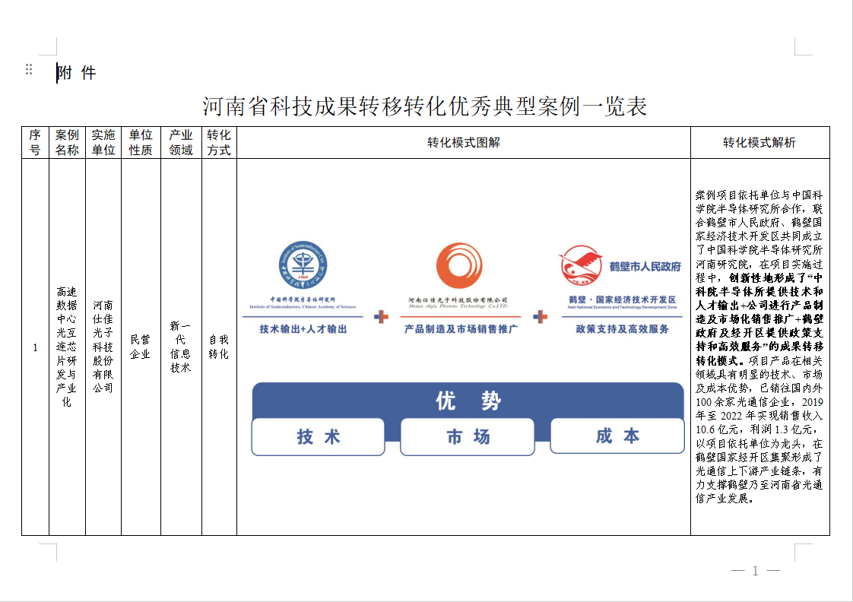
Task: Click the orange Henan Shijia Photons logo
Action: click(459, 265)
